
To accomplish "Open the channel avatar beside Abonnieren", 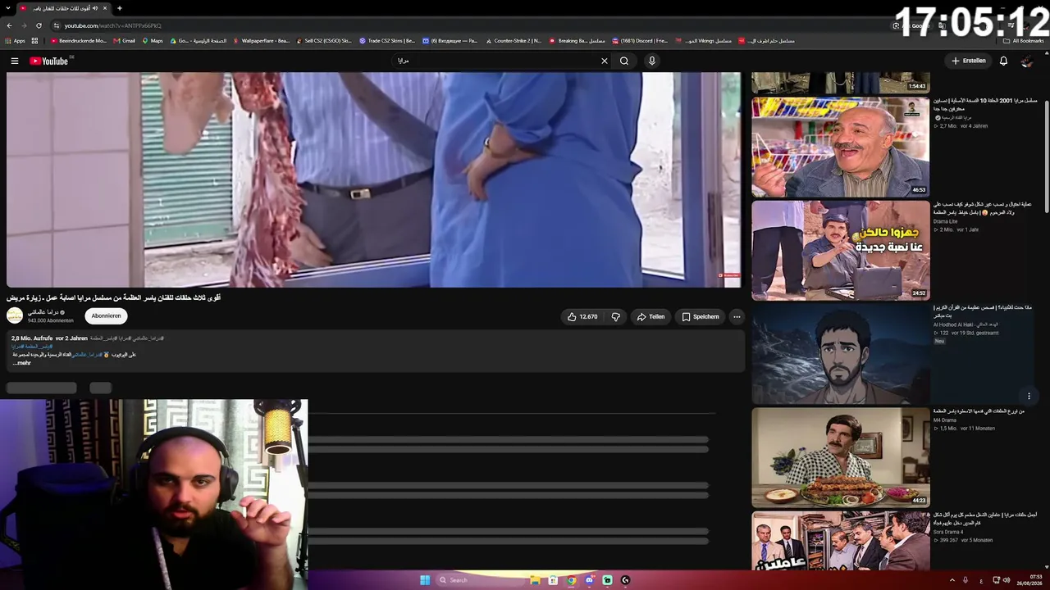I will (x=15, y=315).
